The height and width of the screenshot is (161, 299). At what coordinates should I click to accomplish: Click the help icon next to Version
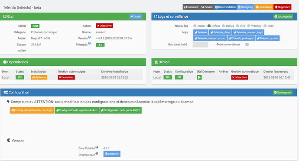89,37
